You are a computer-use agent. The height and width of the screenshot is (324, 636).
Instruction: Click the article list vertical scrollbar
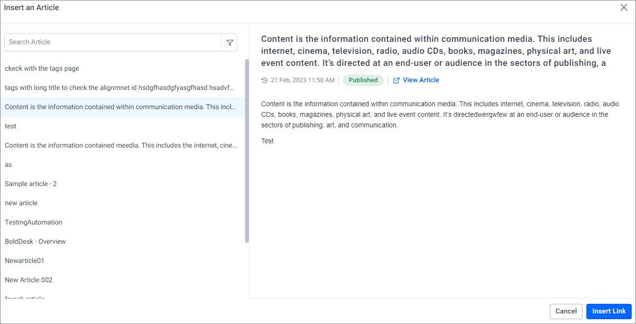click(x=247, y=151)
